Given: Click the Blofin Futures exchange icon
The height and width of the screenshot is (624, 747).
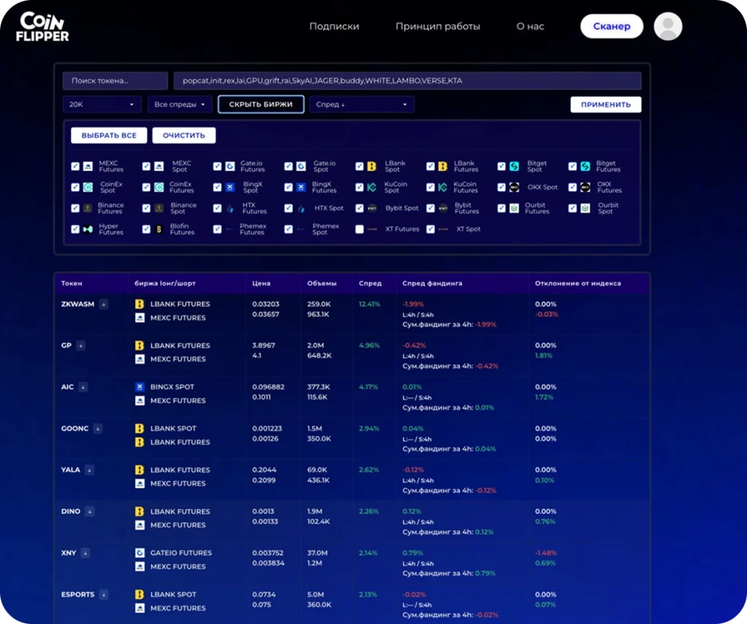Looking at the screenshot, I should 158,229.
